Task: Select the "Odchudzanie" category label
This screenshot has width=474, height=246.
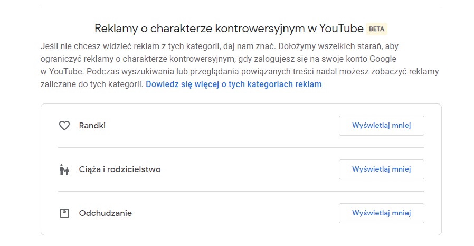Action: point(105,213)
